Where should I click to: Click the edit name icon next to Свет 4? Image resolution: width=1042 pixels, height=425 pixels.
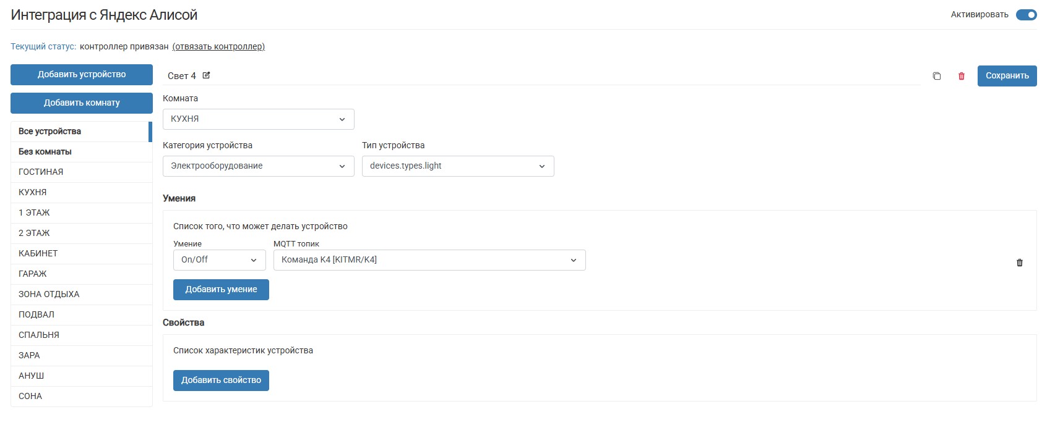click(207, 75)
